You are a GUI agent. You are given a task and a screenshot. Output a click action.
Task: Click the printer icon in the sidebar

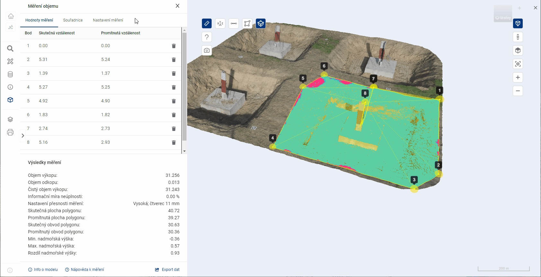[10, 132]
